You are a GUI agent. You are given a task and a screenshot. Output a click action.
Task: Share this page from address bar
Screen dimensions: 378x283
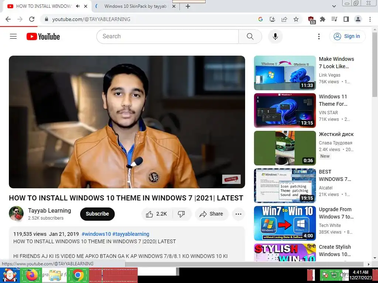(284, 19)
